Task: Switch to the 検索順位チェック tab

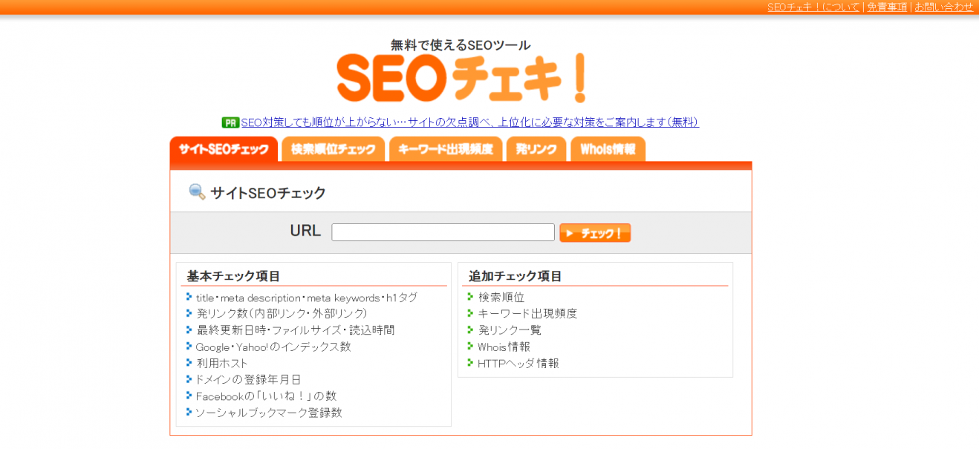Action: (x=333, y=148)
